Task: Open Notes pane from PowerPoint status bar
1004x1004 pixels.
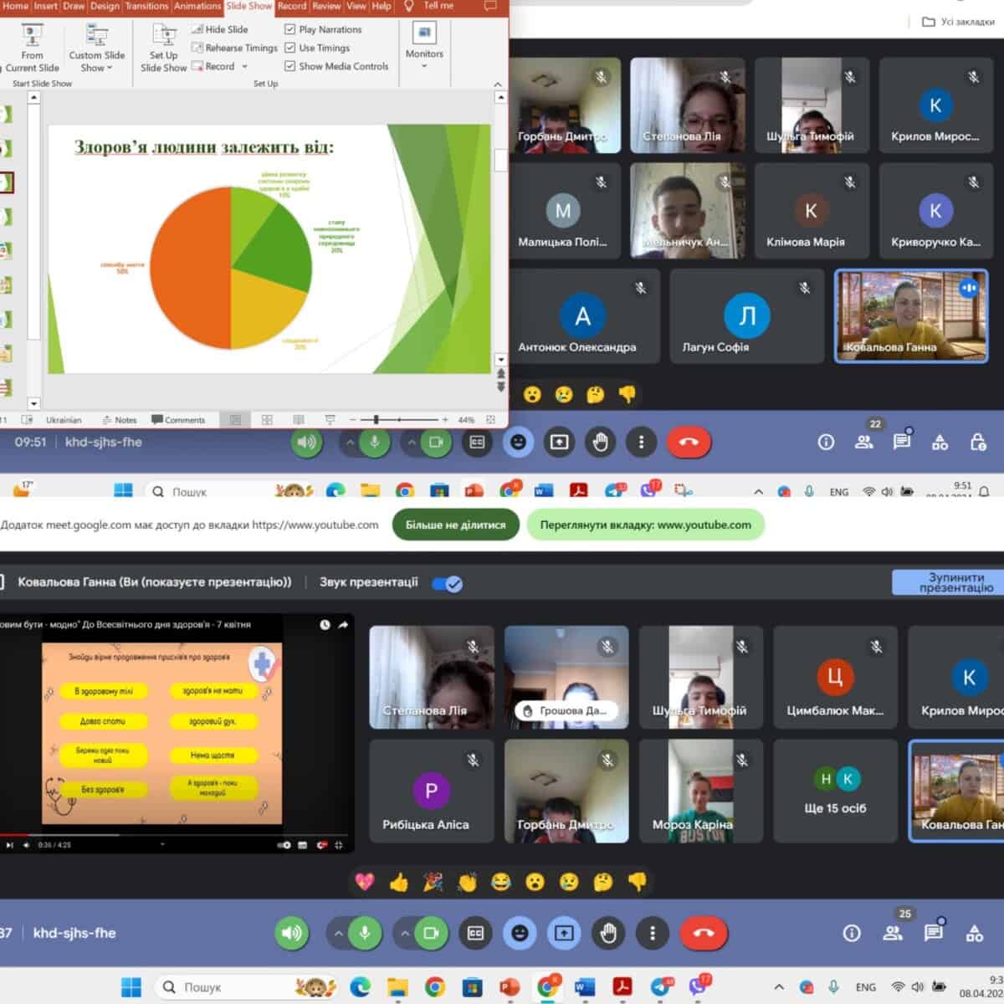Action: pyautogui.click(x=120, y=419)
